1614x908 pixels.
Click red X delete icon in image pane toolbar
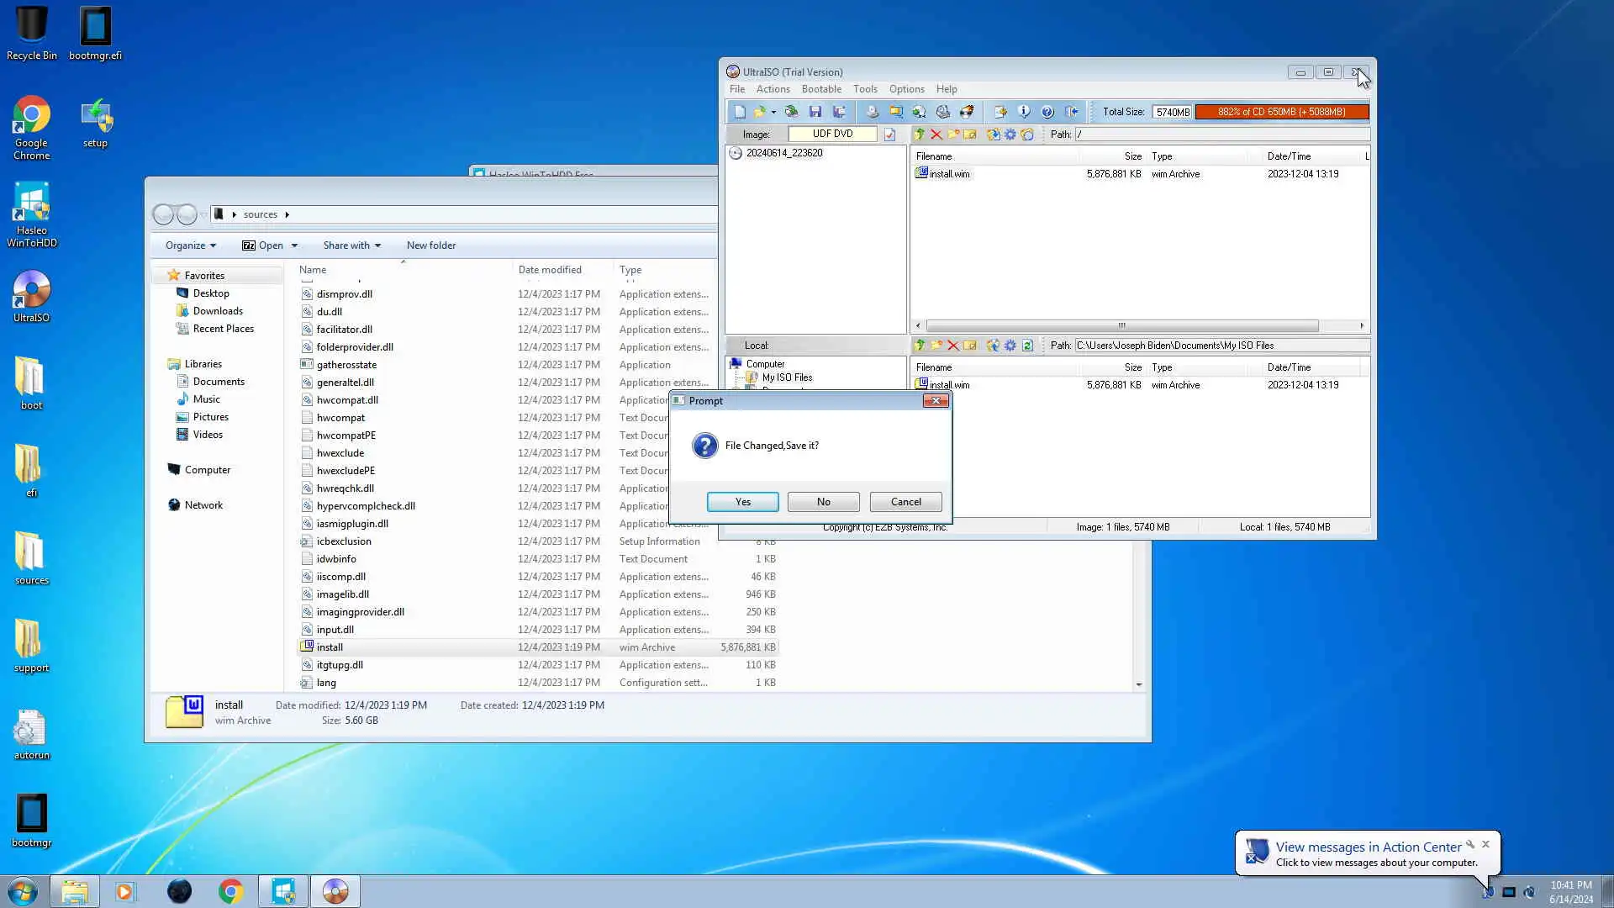point(936,135)
